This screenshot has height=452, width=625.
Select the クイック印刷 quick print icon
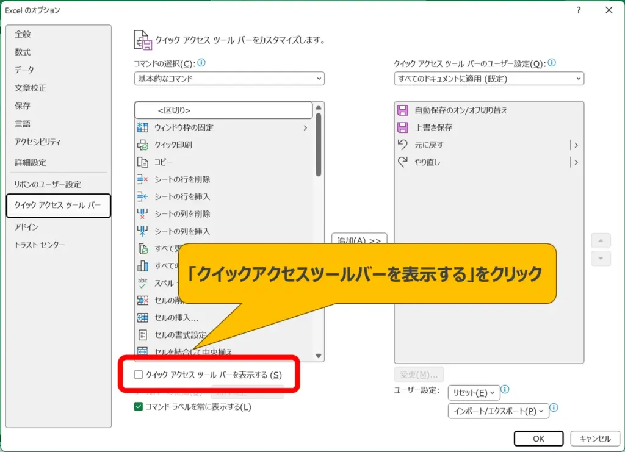[143, 145]
